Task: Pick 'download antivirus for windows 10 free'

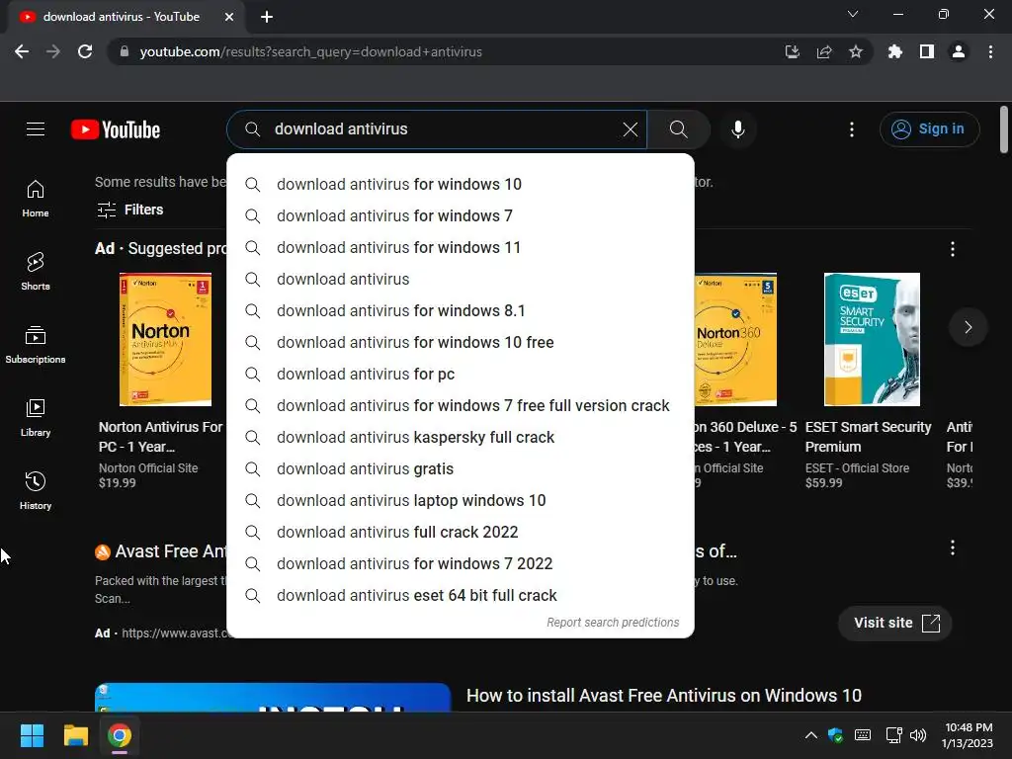Action: (x=461, y=343)
